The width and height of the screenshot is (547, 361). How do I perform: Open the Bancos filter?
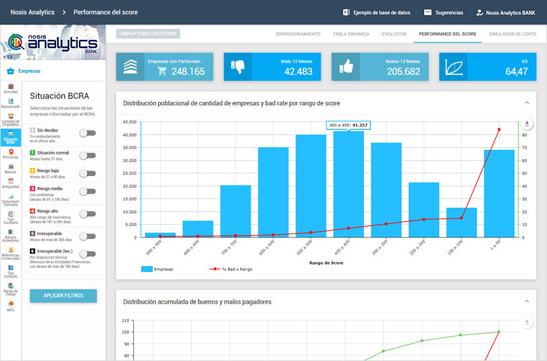tap(10, 169)
